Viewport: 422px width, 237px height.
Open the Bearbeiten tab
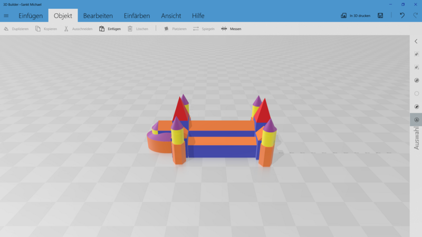click(98, 16)
